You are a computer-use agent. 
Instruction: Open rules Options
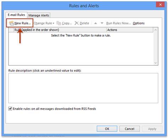click(x=139, y=23)
